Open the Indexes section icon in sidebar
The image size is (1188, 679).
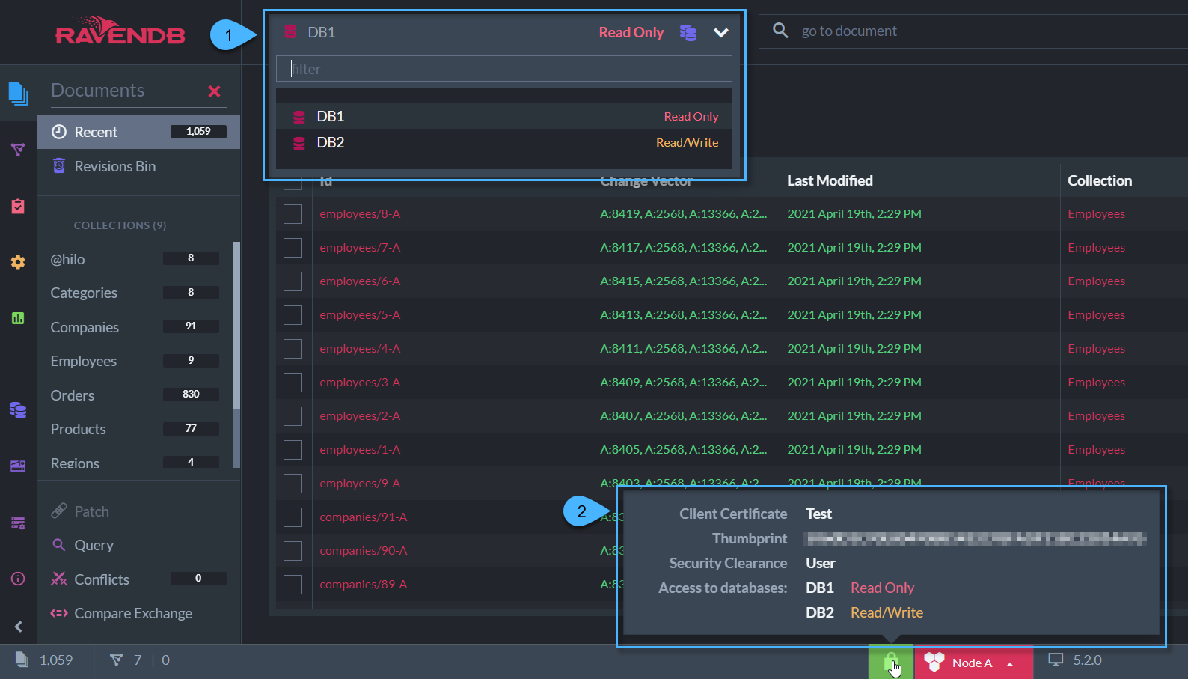pos(18,150)
